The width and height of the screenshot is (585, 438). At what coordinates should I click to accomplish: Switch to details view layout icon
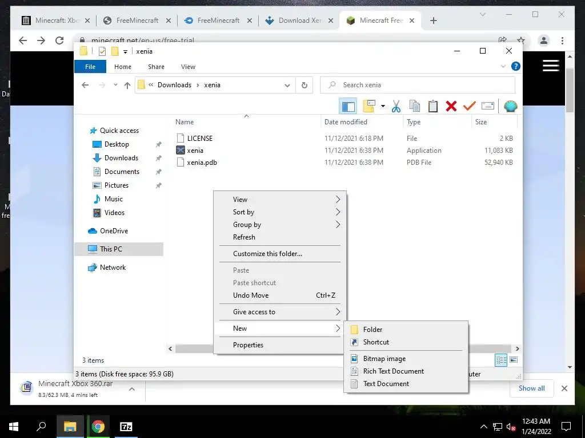(501, 360)
